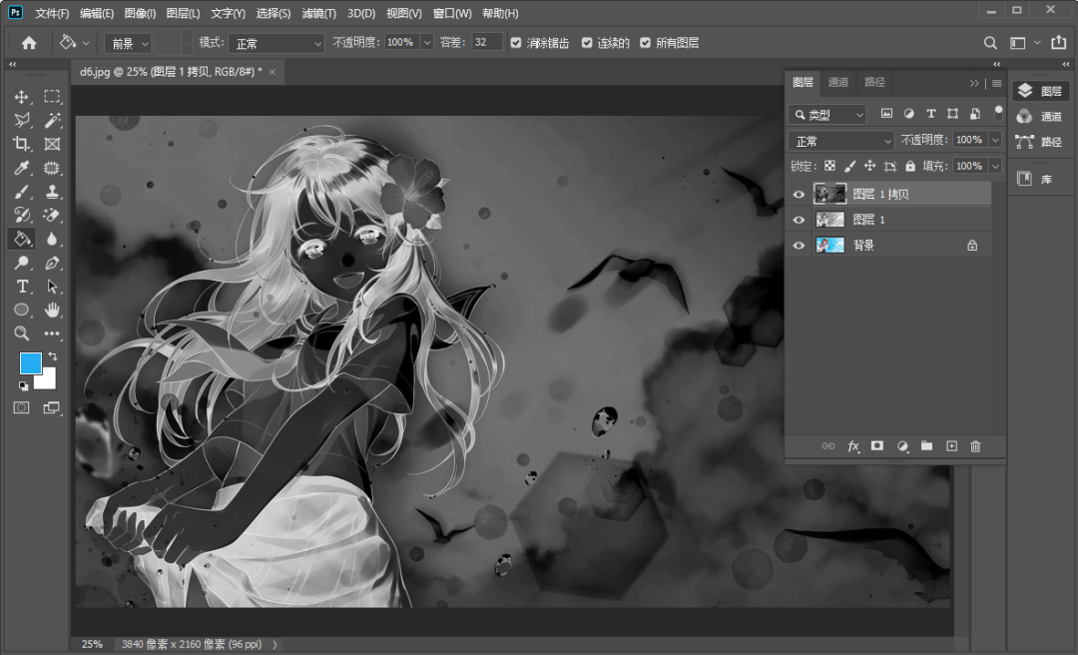
Task: Expand the layer blend mode 正常 dropdown
Action: (841, 141)
